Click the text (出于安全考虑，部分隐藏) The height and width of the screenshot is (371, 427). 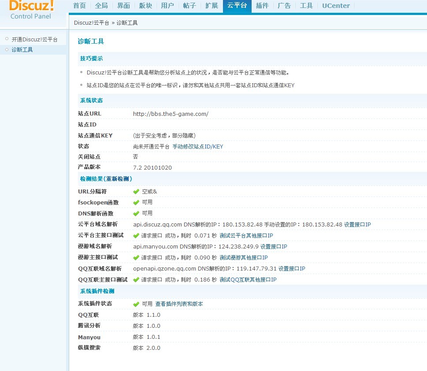pos(164,136)
